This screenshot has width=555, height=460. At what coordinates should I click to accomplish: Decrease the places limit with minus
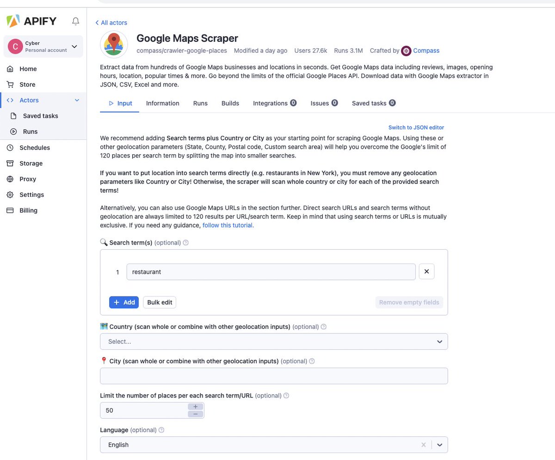(196, 414)
